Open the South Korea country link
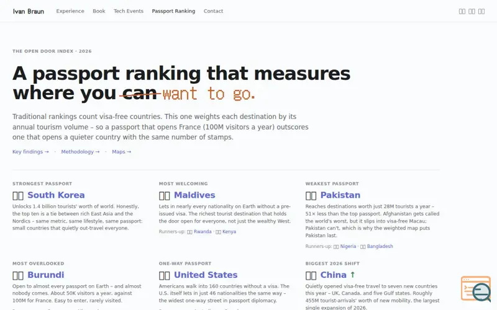The height and width of the screenshot is (310, 497). coord(56,195)
